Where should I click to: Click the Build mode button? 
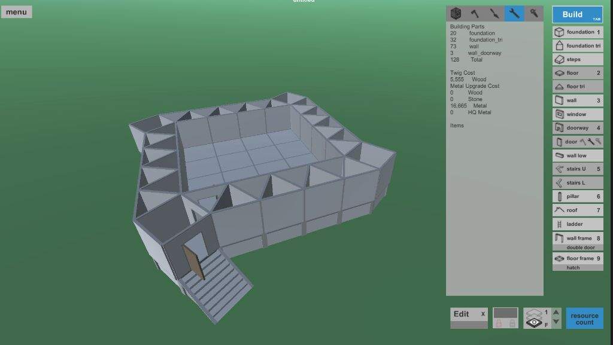[x=577, y=15]
